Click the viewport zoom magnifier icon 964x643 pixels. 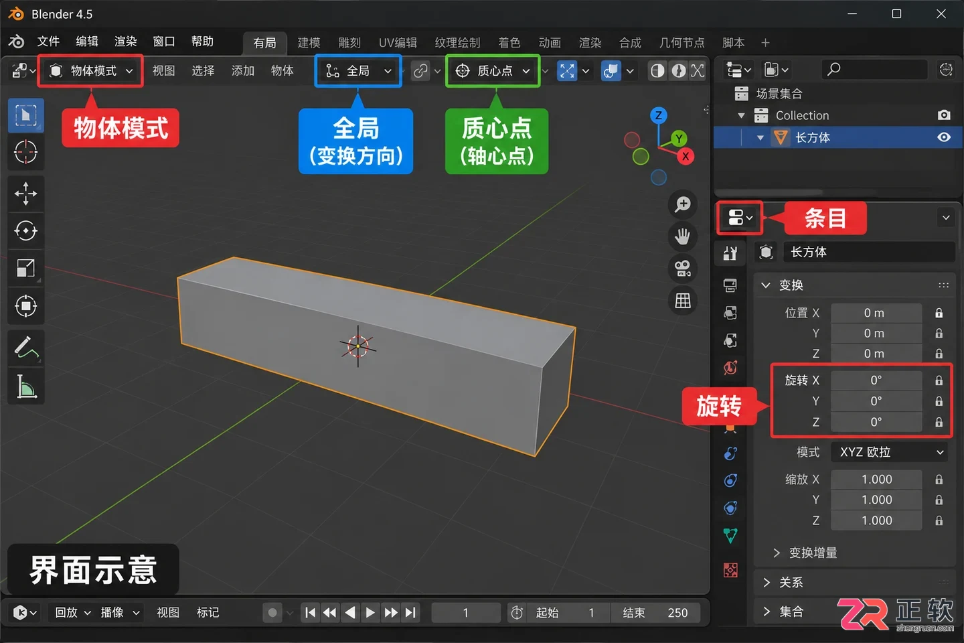point(683,204)
